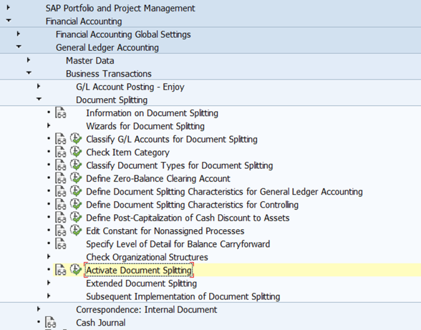
Task: Open documentation icon for Activate Document Splitting
Action: point(60,270)
